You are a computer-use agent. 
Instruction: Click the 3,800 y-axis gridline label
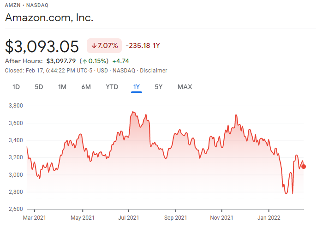pyautogui.click(x=16, y=106)
